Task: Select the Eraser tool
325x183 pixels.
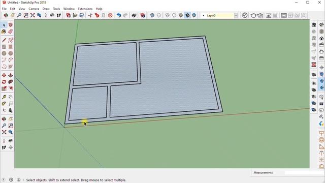Action: (11, 32)
